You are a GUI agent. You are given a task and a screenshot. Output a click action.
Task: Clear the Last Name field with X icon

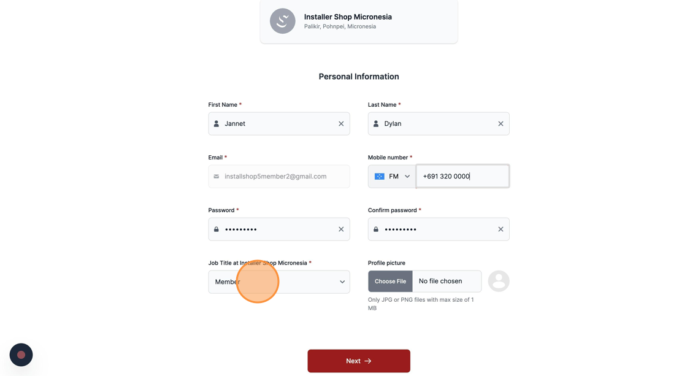coord(501,123)
